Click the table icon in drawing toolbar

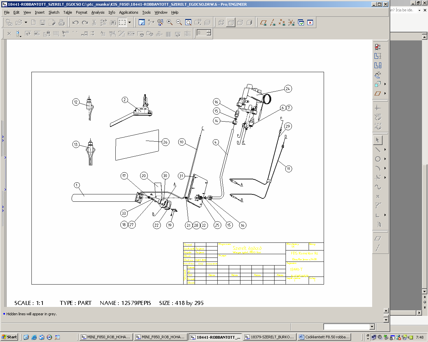169,34
